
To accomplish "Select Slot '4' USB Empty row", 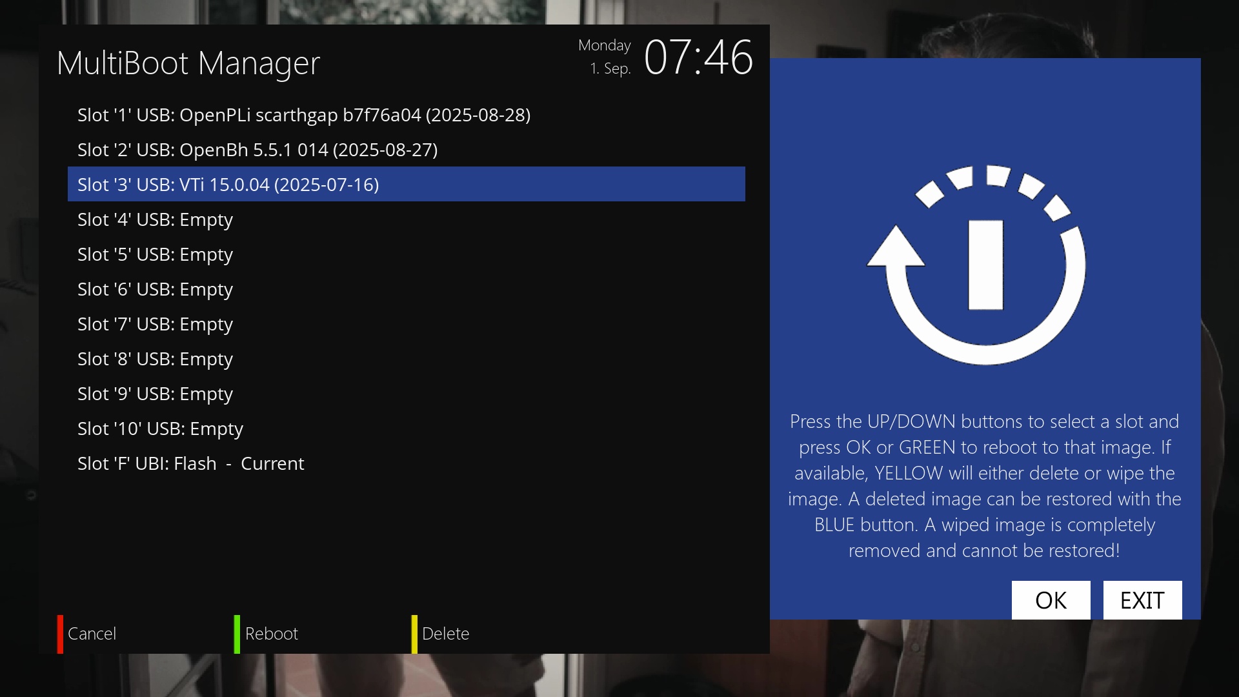I will (407, 219).
